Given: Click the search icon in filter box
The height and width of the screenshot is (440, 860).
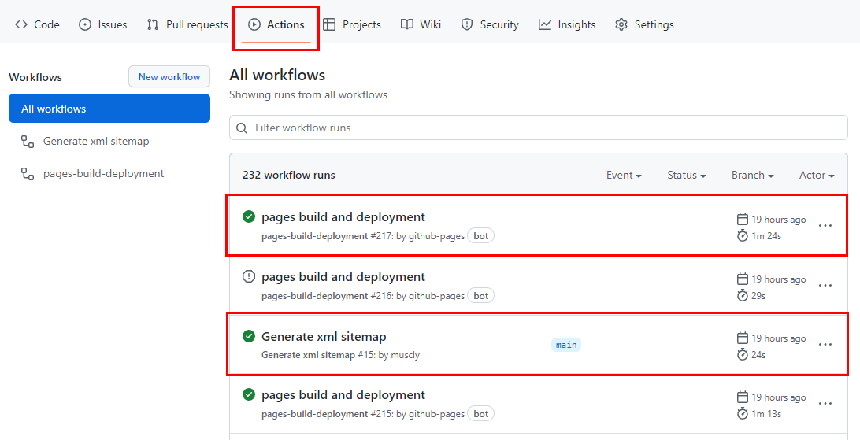Looking at the screenshot, I should tap(243, 128).
